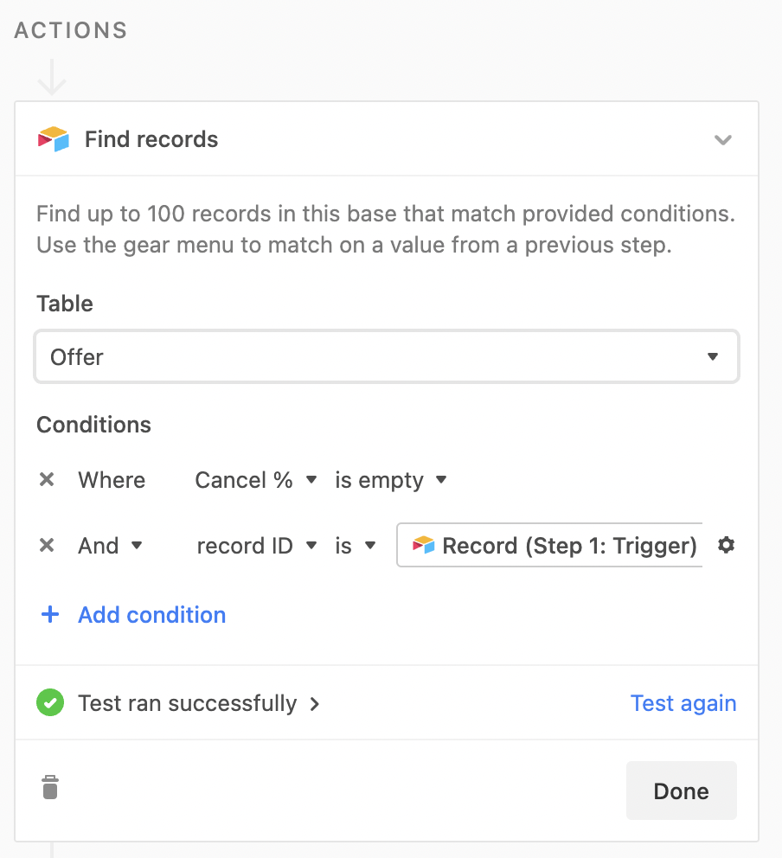Change the is empty operator dropdown
This screenshot has width=782, height=858.
(391, 480)
